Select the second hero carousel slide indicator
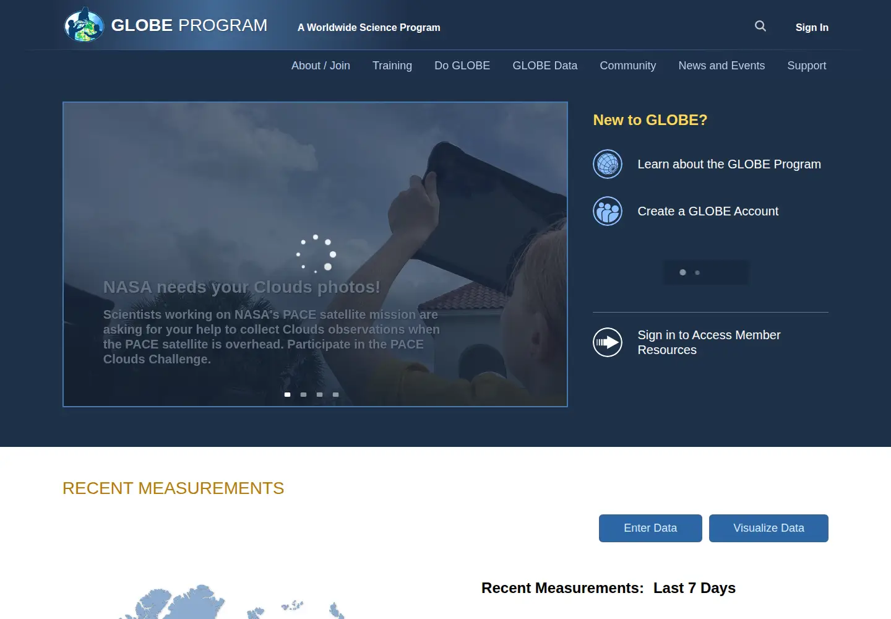This screenshot has width=891, height=619. 303,394
